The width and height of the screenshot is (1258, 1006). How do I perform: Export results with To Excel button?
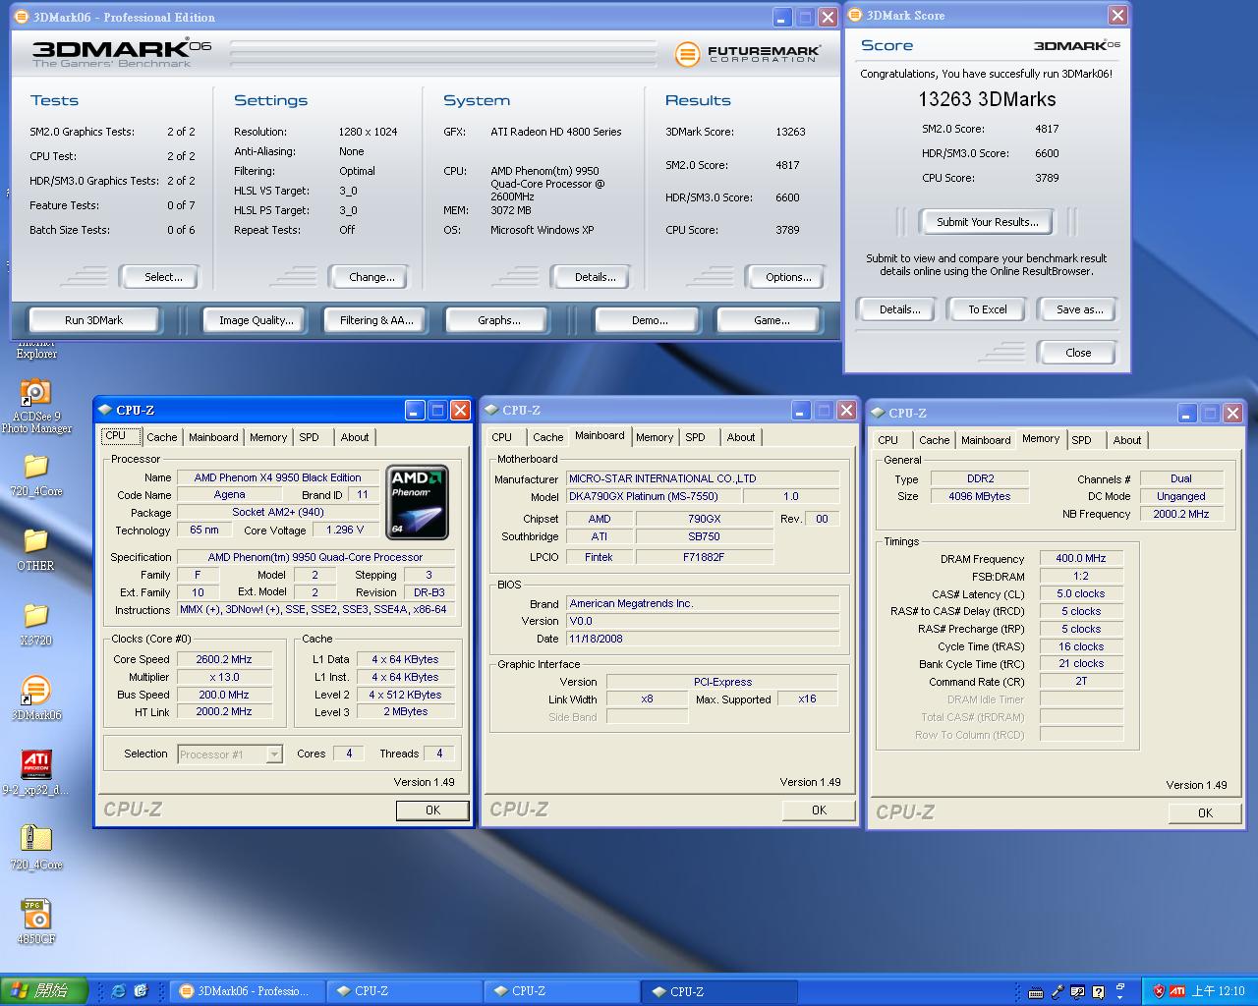(x=987, y=309)
